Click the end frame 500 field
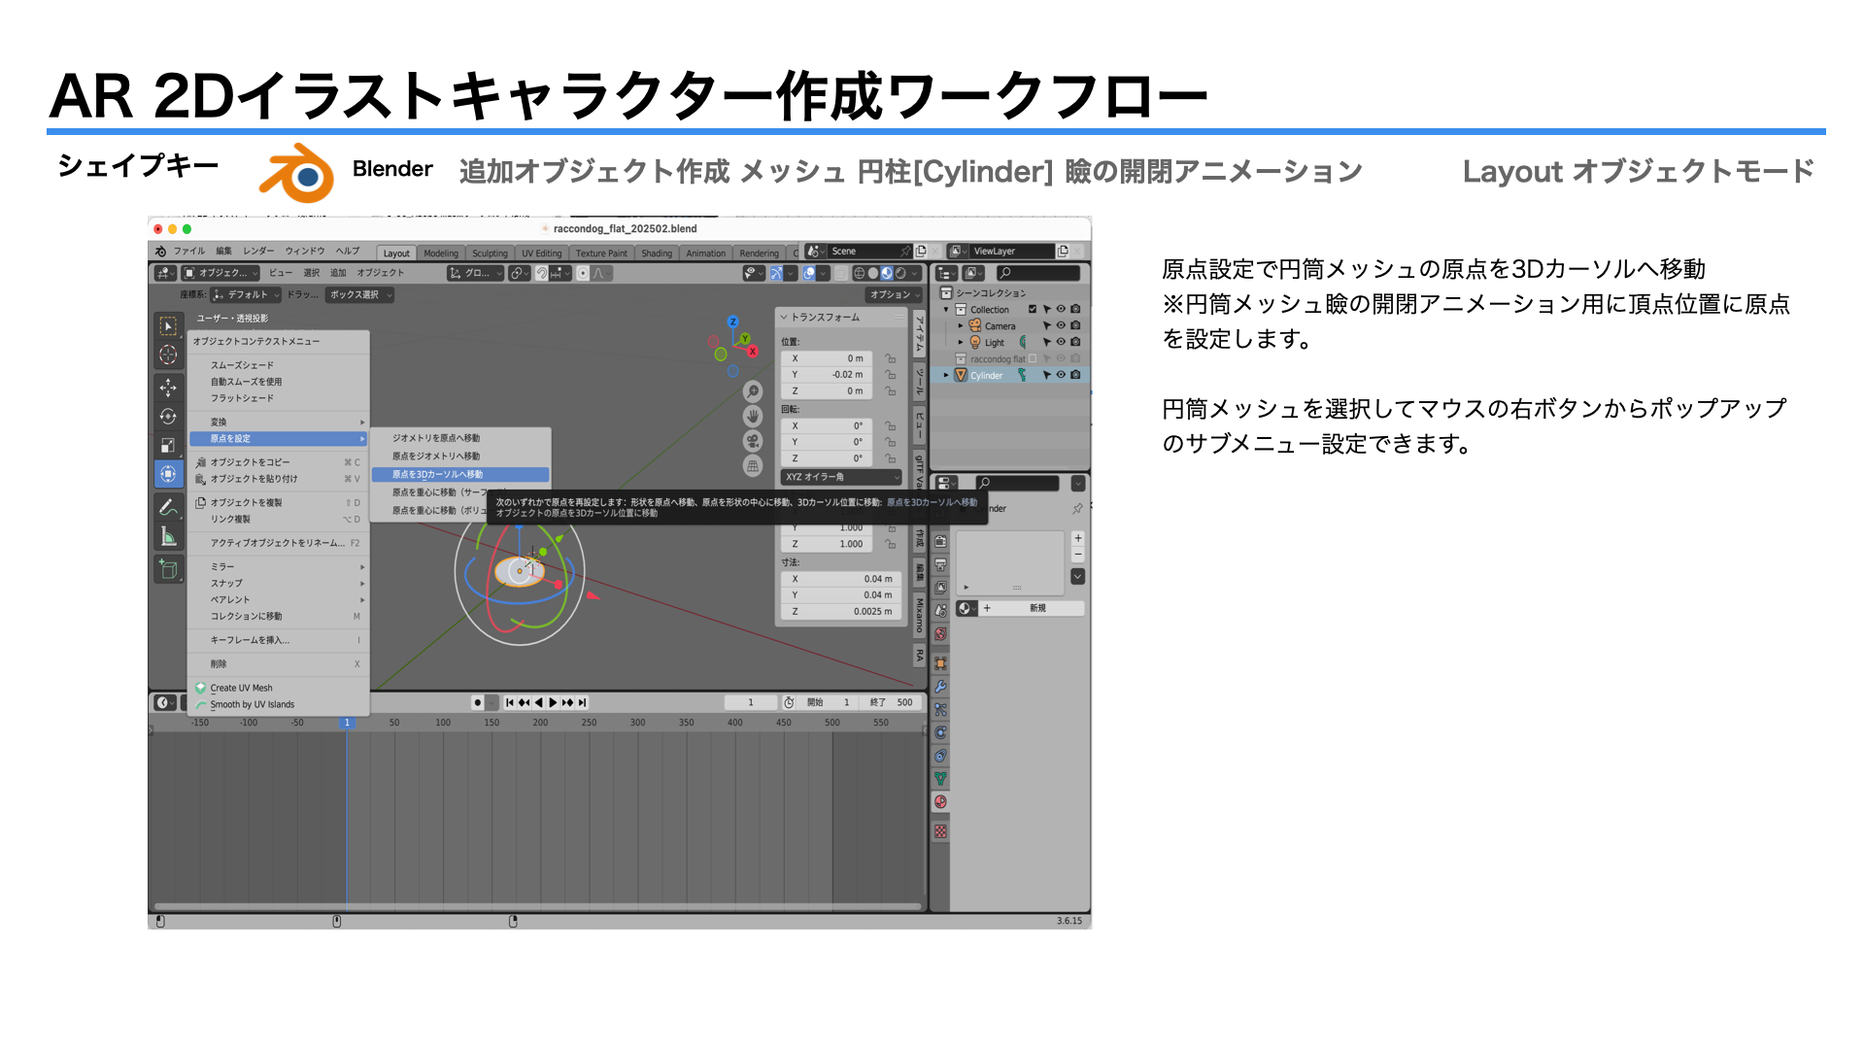 [x=892, y=702]
